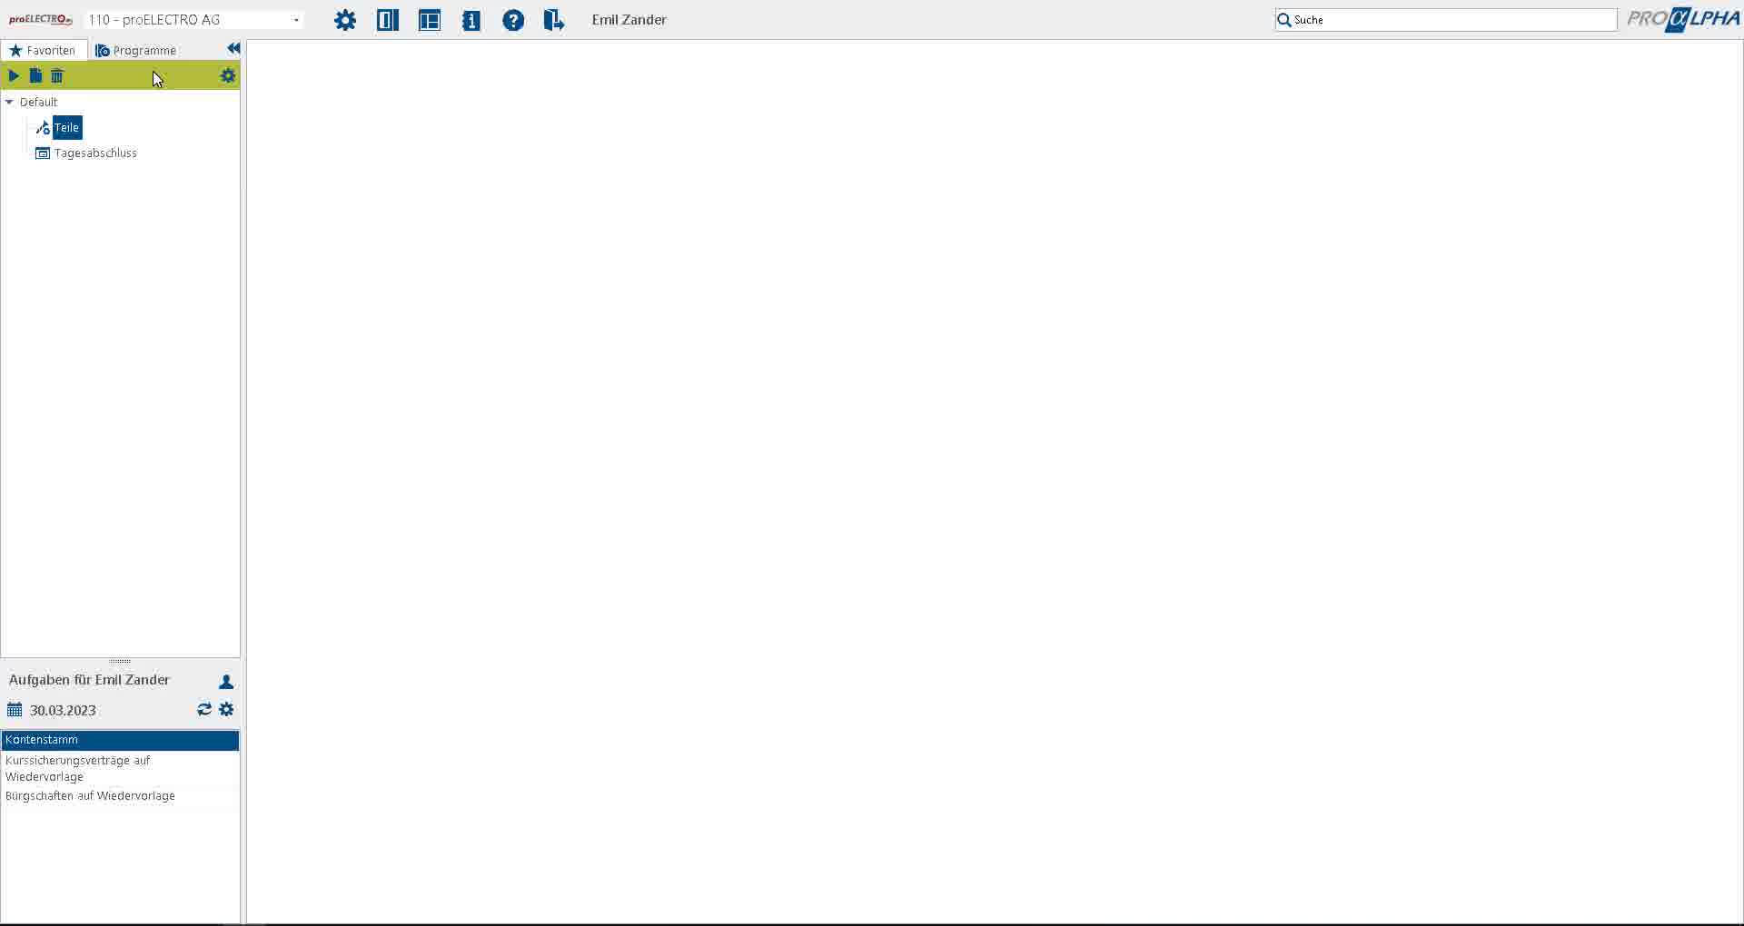Click the panel splitter handle above Aufgaben
This screenshot has height=926, width=1744.
click(120, 661)
